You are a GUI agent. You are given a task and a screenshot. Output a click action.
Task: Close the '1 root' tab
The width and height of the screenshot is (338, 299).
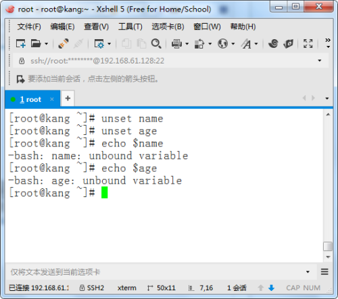(52, 99)
